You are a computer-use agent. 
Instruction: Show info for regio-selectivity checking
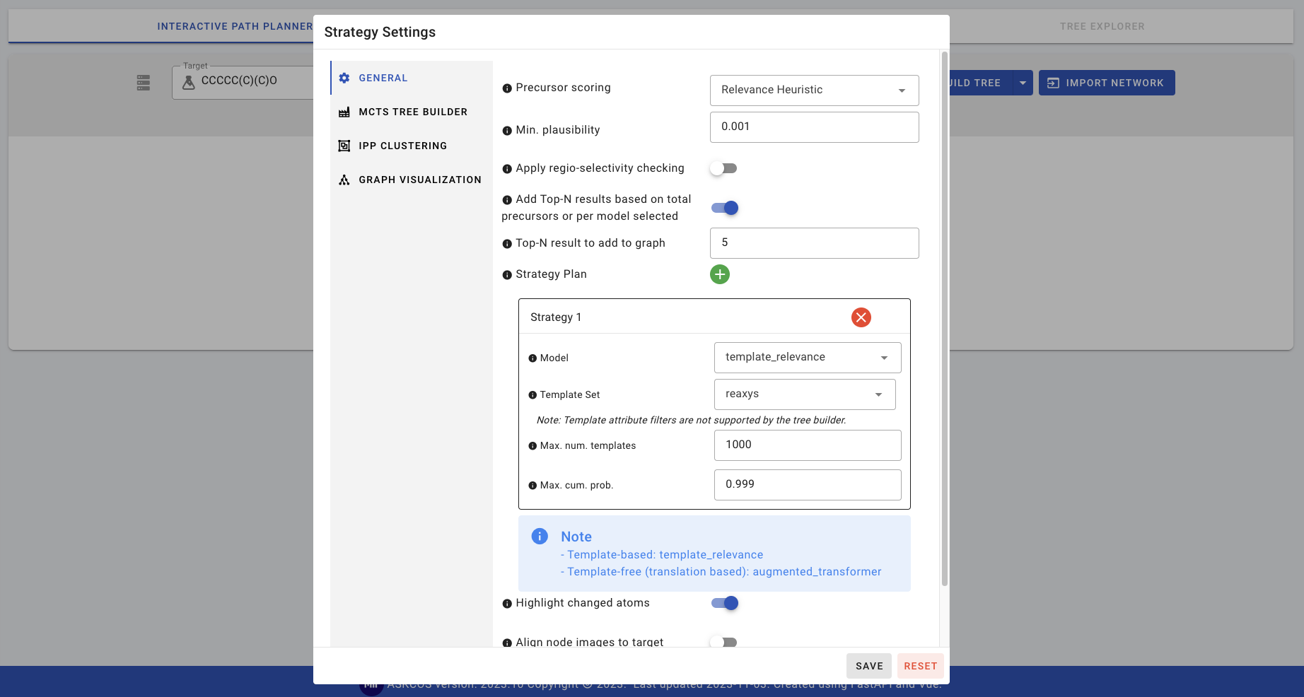click(x=507, y=169)
